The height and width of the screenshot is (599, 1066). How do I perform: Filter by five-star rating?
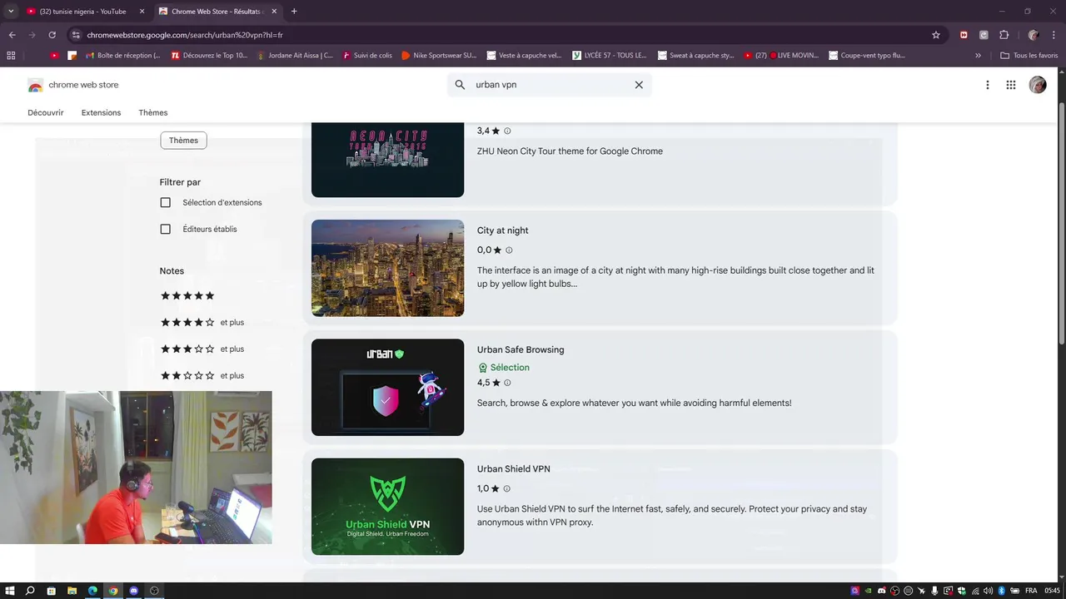tap(187, 295)
